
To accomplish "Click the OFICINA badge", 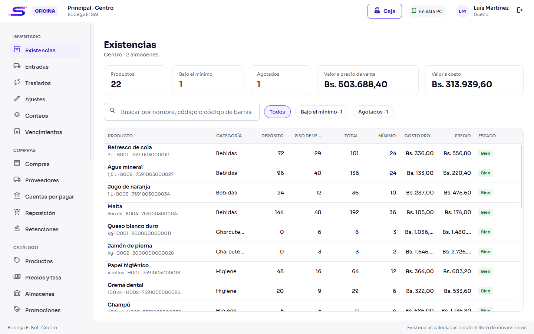I will pyautogui.click(x=45, y=11).
